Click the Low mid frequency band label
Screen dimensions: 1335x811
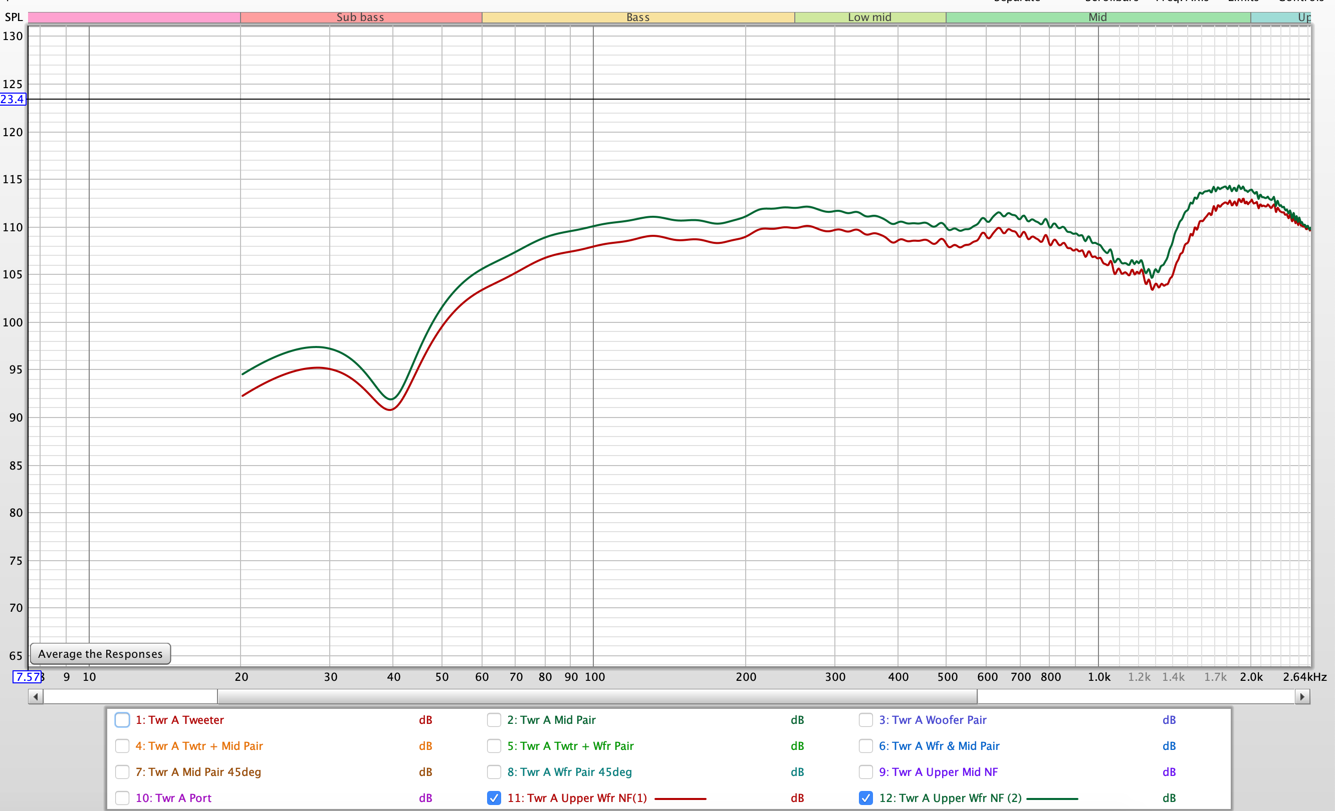click(869, 18)
